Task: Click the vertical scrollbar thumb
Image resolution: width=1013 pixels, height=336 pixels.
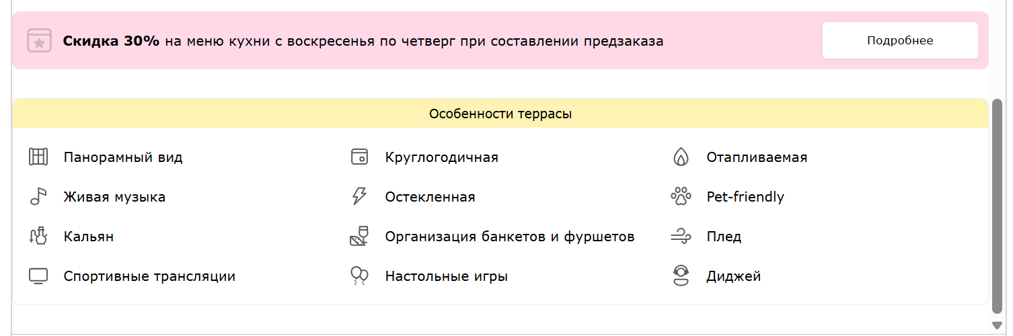Action: click(998, 205)
